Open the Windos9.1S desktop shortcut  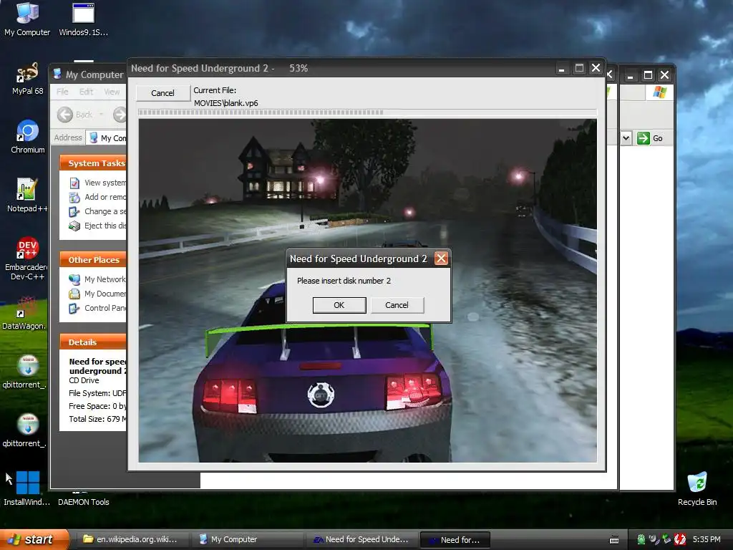(83, 19)
